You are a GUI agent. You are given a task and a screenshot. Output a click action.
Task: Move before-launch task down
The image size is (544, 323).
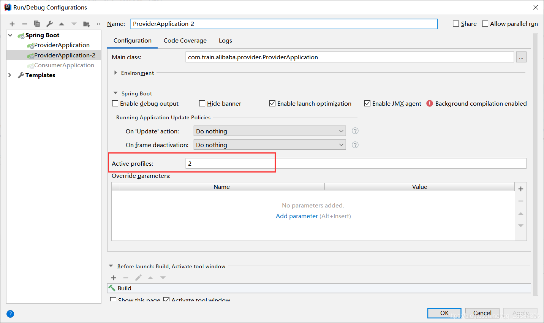[163, 278]
